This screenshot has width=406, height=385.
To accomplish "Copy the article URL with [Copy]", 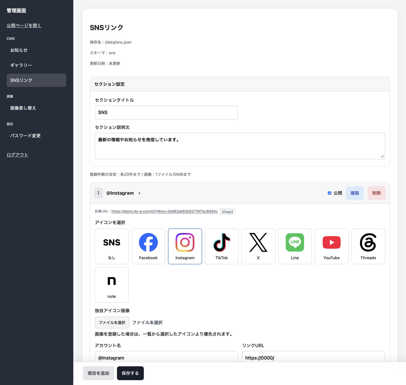I will pyautogui.click(x=227, y=212).
